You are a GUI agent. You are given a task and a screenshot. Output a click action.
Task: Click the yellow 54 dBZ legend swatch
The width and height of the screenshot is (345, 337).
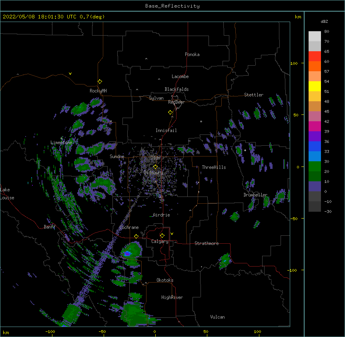pyautogui.click(x=315, y=86)
